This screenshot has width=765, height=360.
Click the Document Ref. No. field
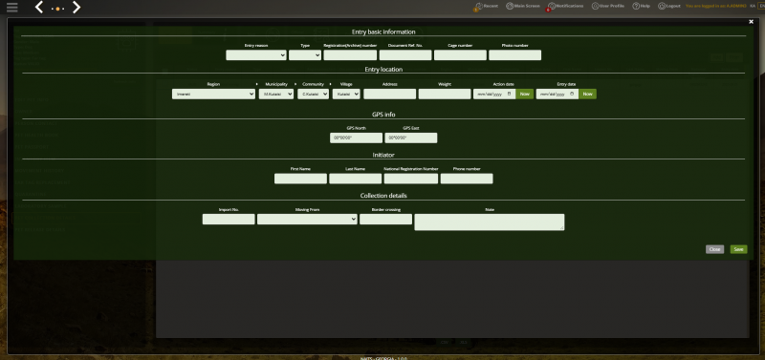coord(405,55)
